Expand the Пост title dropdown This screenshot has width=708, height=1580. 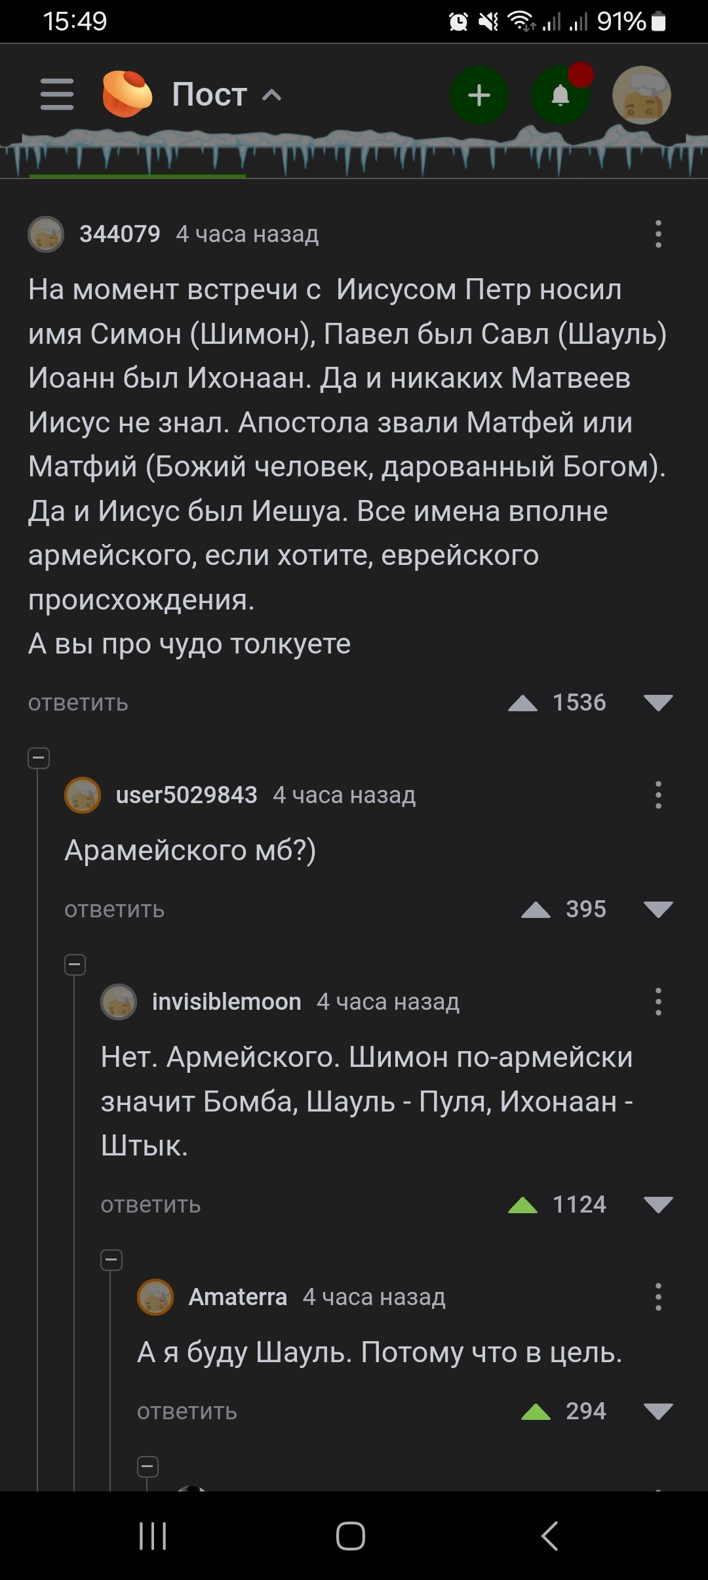pyautogui.click(x=271, y=95)
